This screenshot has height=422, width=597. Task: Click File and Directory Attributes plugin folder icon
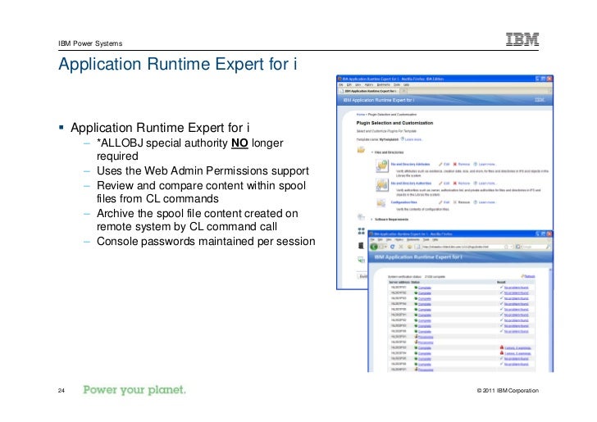[382, 166]
